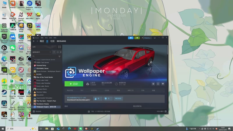The image size is (233, 131).
Task: Switch library to grid view icon
Action: [59, 47]
